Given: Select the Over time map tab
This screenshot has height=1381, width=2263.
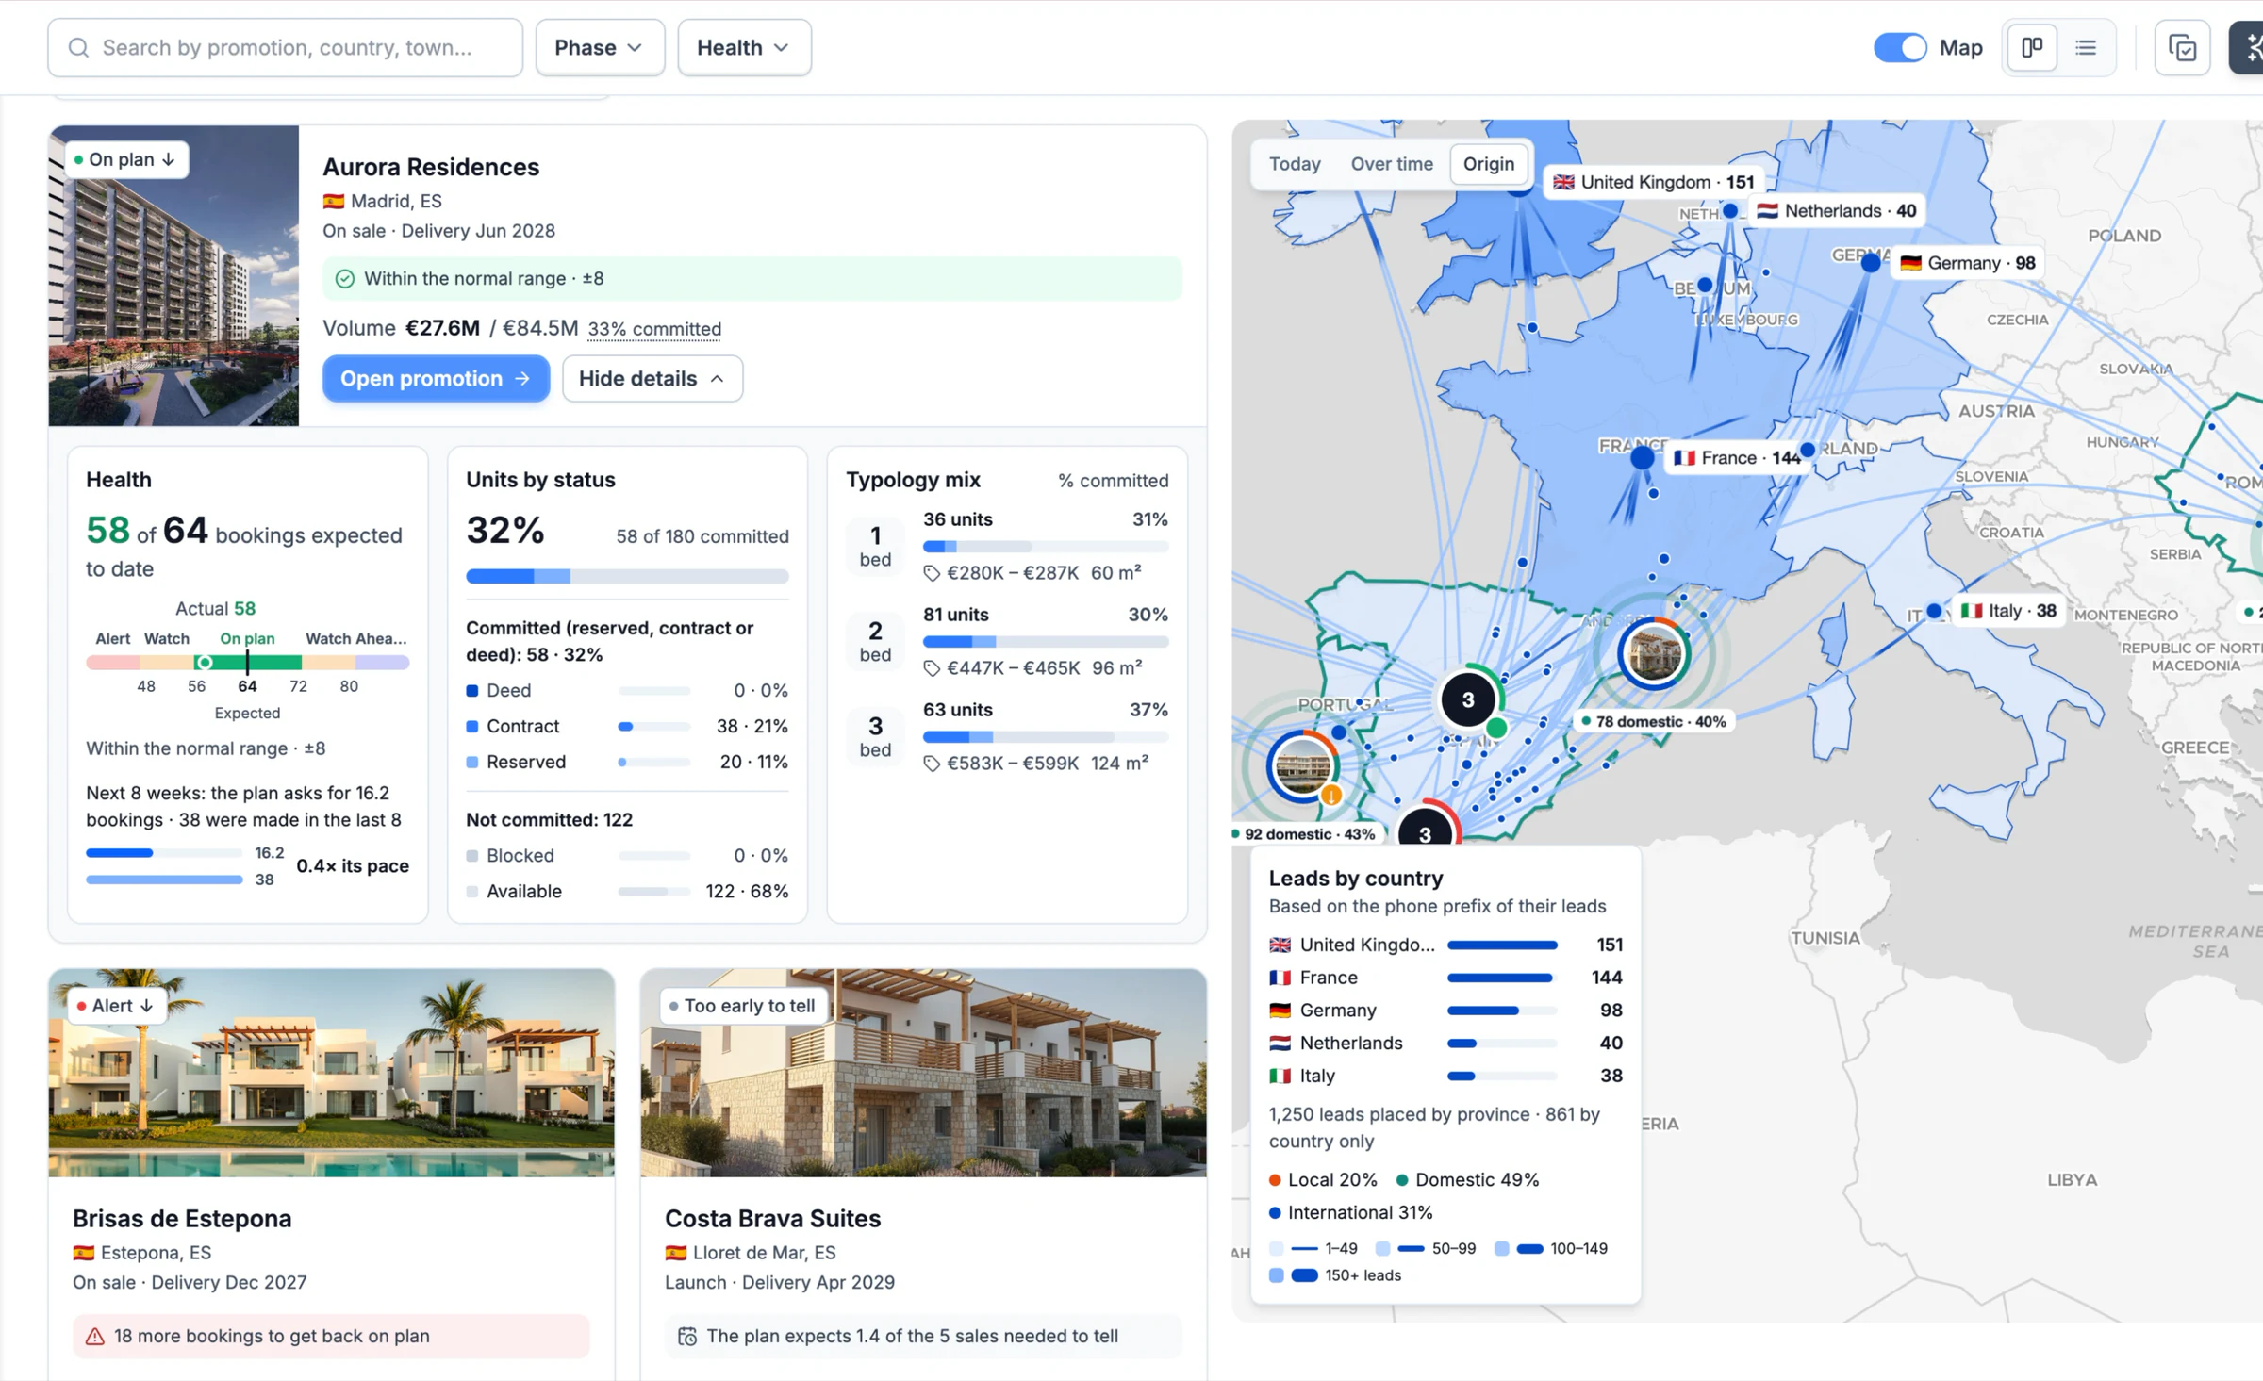Looking at the screenshot, I should [1392, 164].
